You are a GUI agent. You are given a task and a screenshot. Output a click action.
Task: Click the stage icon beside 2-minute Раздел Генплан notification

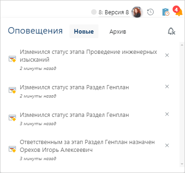[12, 90]
